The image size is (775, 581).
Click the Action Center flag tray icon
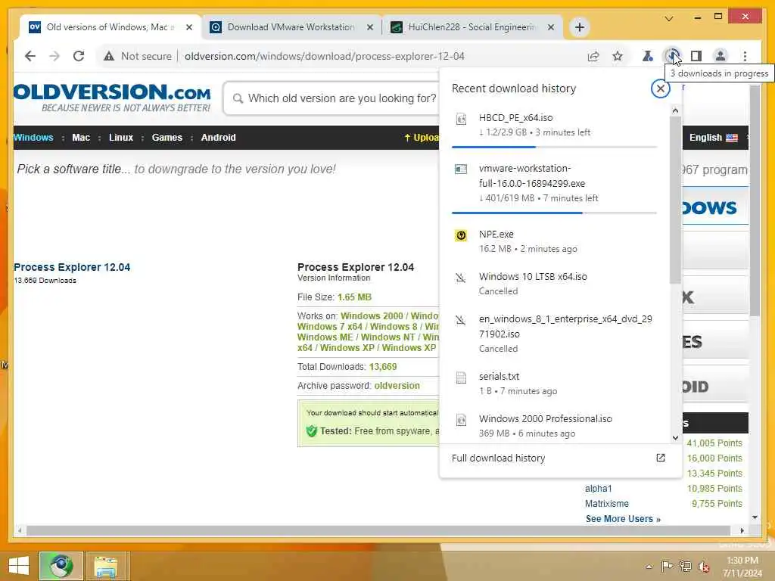(668, 566)
